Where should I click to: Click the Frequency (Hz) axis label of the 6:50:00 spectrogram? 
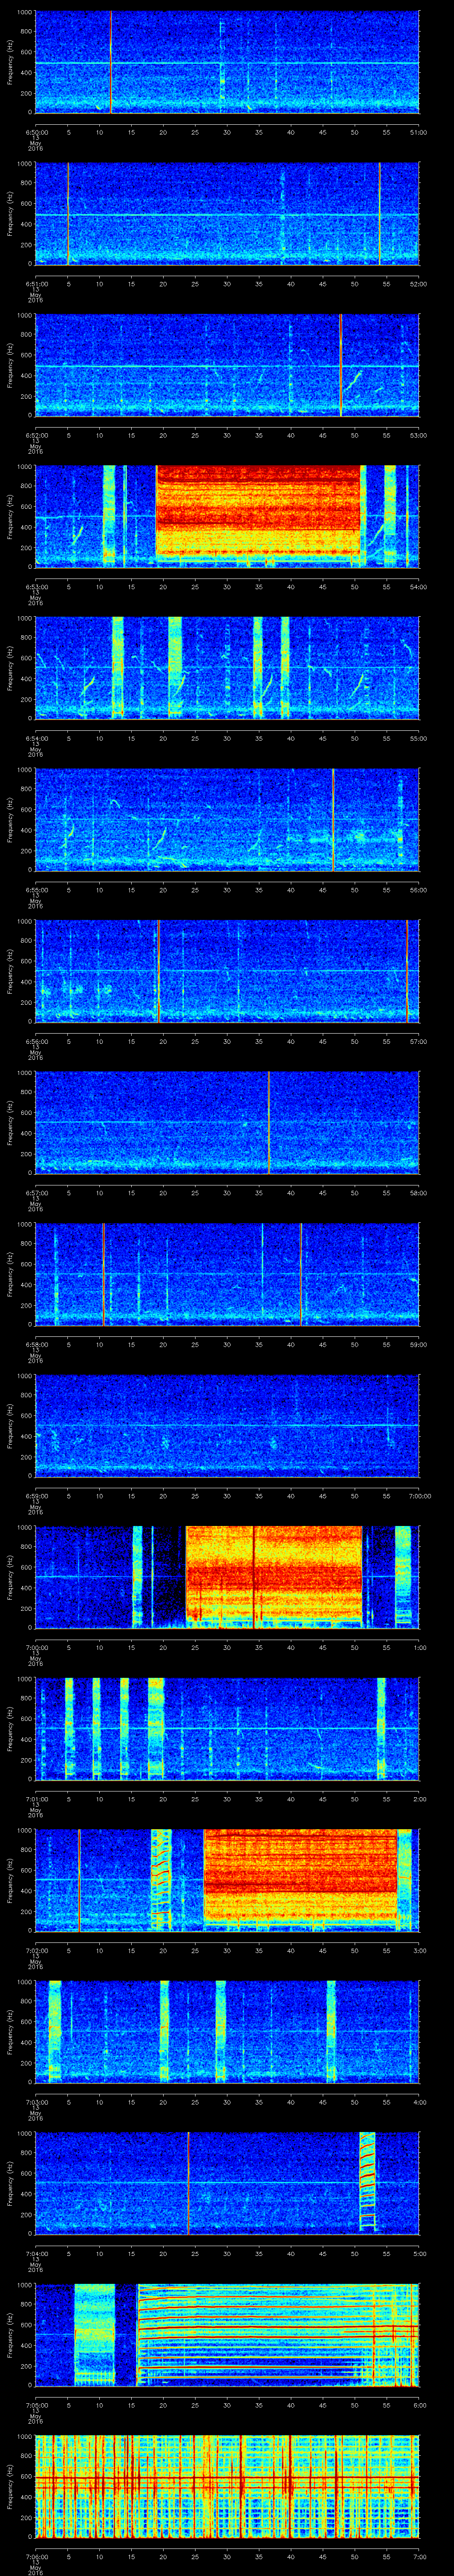coord(10,62)
